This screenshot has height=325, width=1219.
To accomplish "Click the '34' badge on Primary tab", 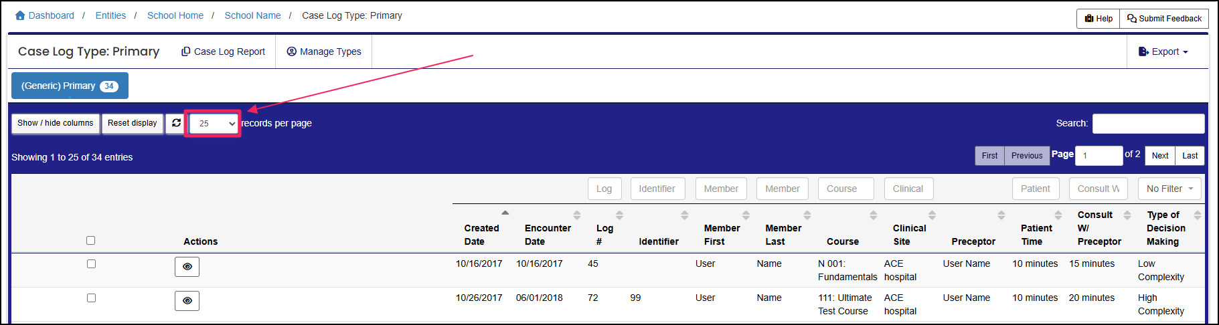I will 109,86.
